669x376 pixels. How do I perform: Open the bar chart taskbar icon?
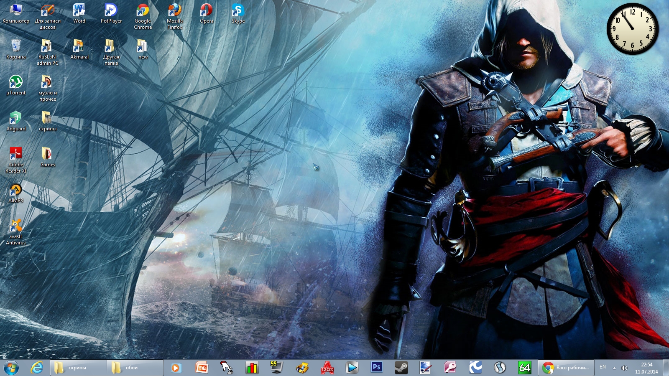[x=252, y=368]
